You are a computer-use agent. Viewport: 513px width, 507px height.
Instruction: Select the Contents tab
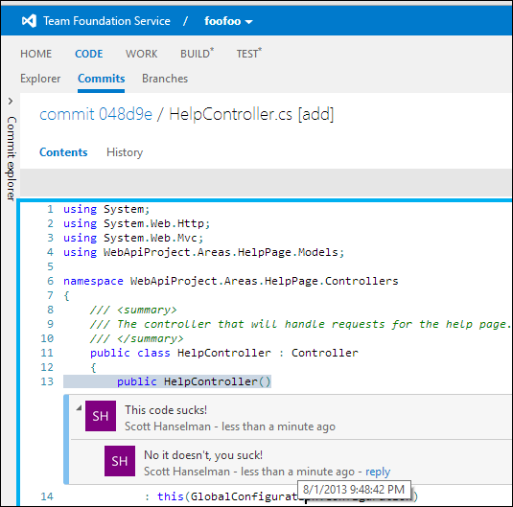tap(63, 152)
